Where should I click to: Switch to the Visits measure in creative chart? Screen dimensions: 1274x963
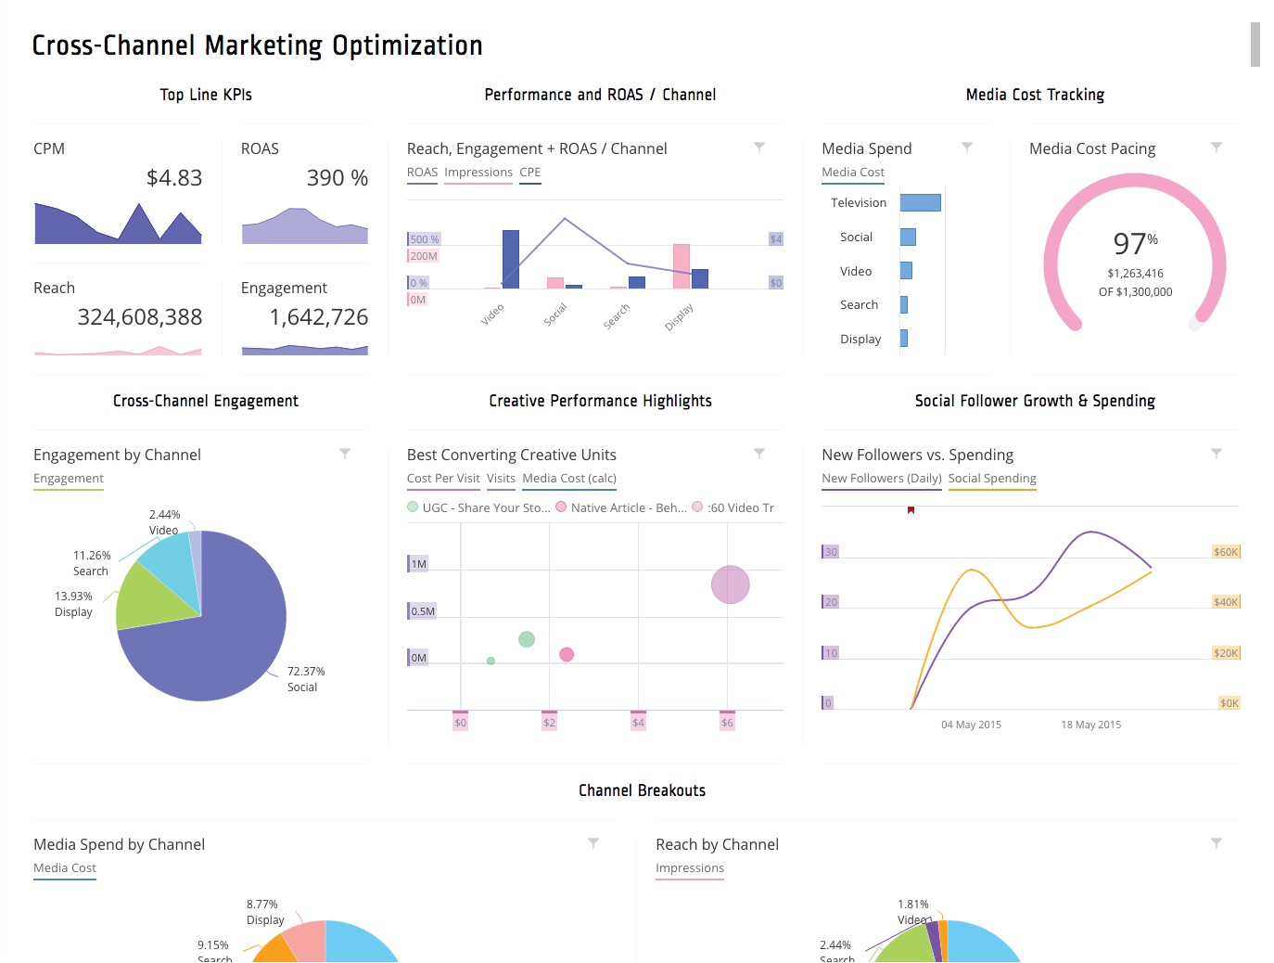point(501,478)
